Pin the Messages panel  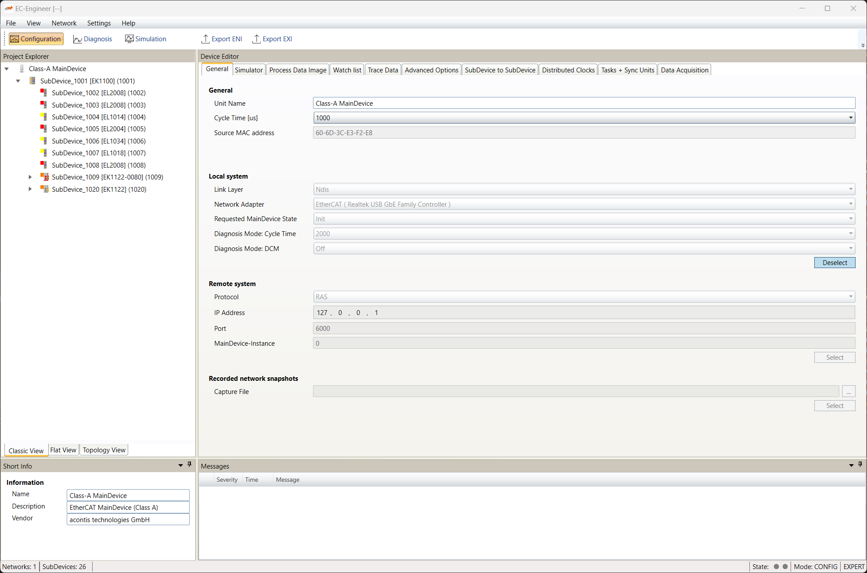click(x=860, y=464)
